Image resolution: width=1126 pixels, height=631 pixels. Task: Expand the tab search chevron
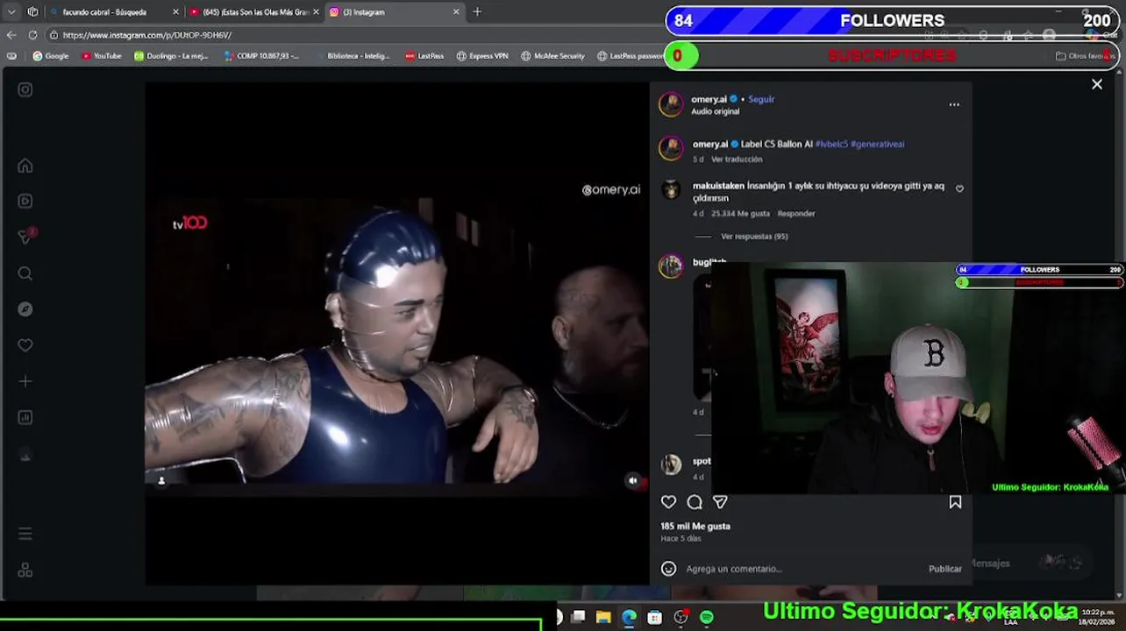tap(11, 11)
